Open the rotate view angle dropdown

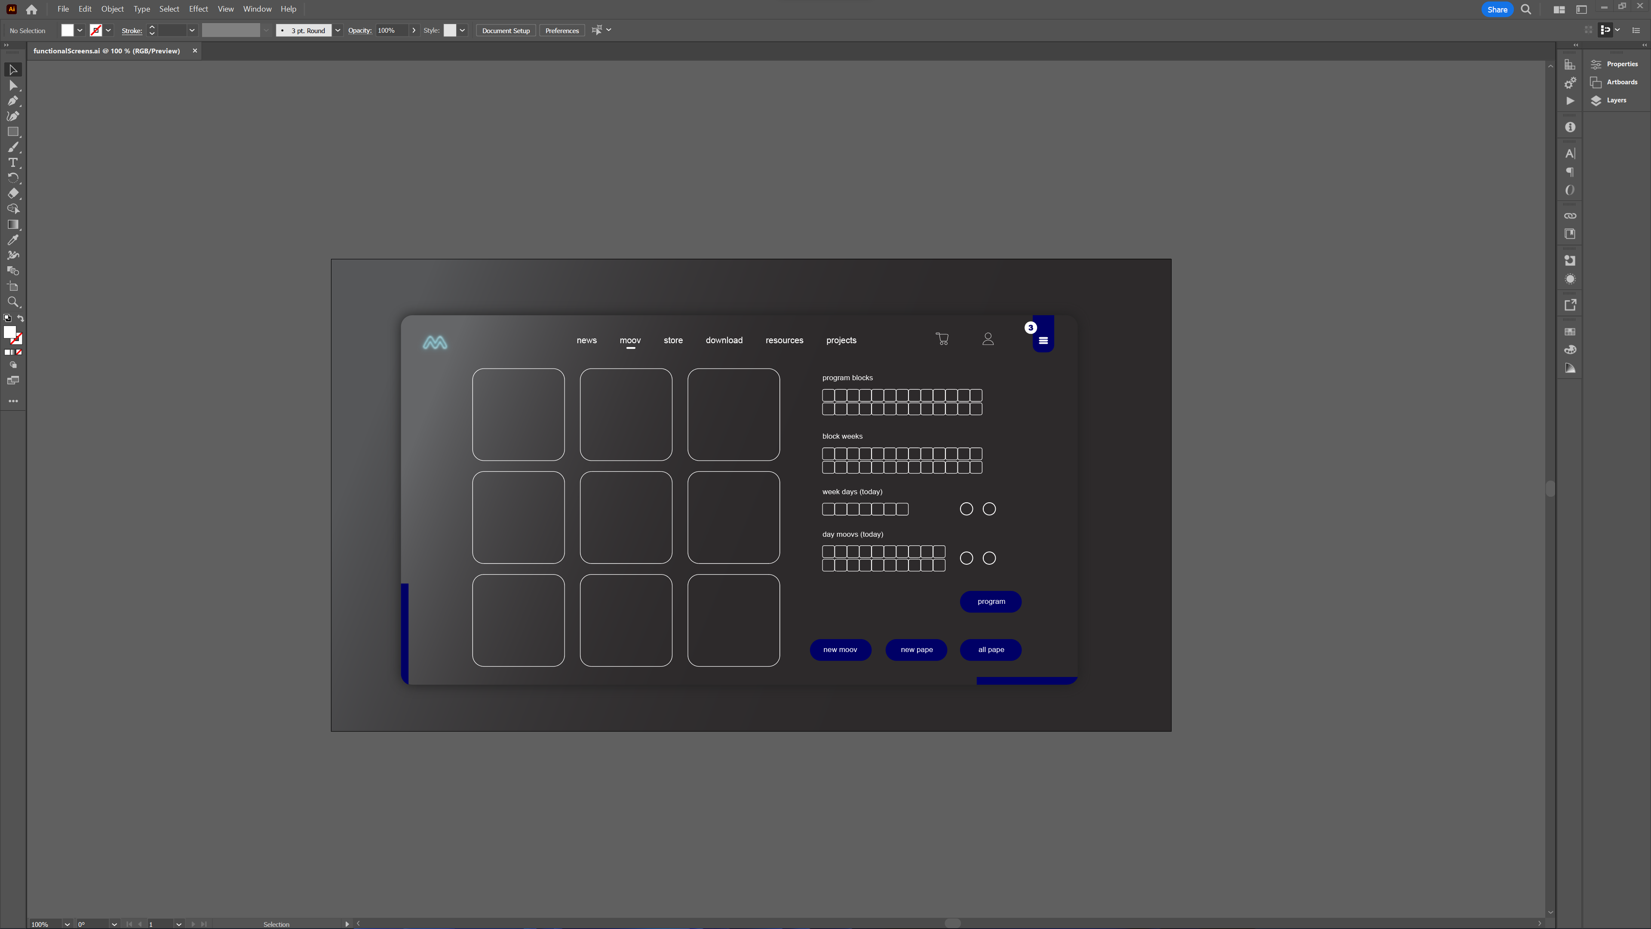(114, 924)
